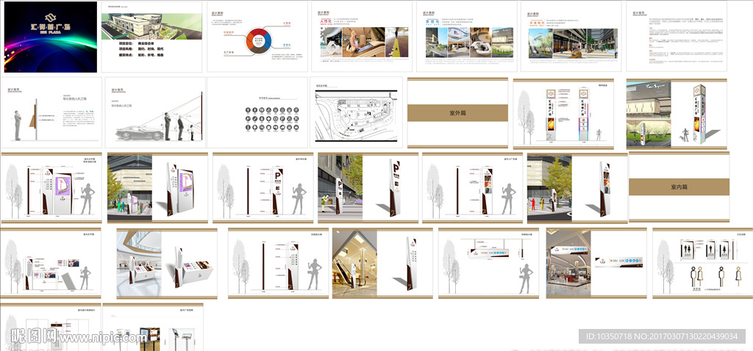
Task: Select the page with man viewing signpost
Action: pyautogui.click(x=51, y=112)
